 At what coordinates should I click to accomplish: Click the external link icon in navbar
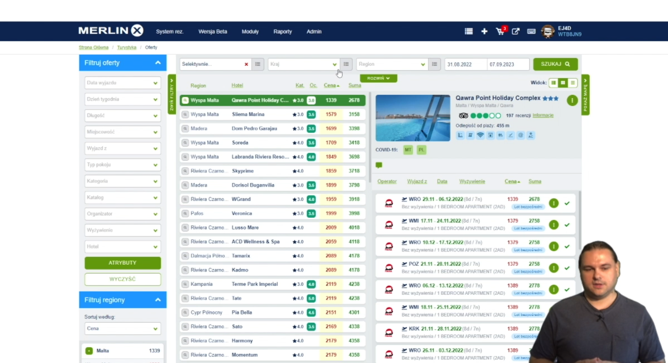click(x=515, y=31)
